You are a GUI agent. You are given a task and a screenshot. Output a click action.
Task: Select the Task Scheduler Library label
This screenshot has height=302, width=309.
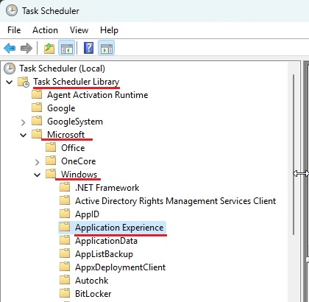tap(77, 82)
